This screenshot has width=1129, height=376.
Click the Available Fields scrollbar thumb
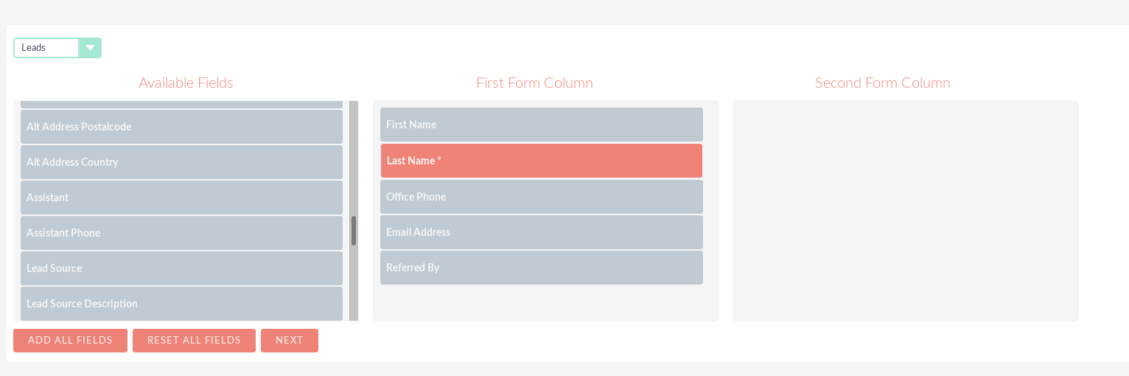click(x=354, y=231)
